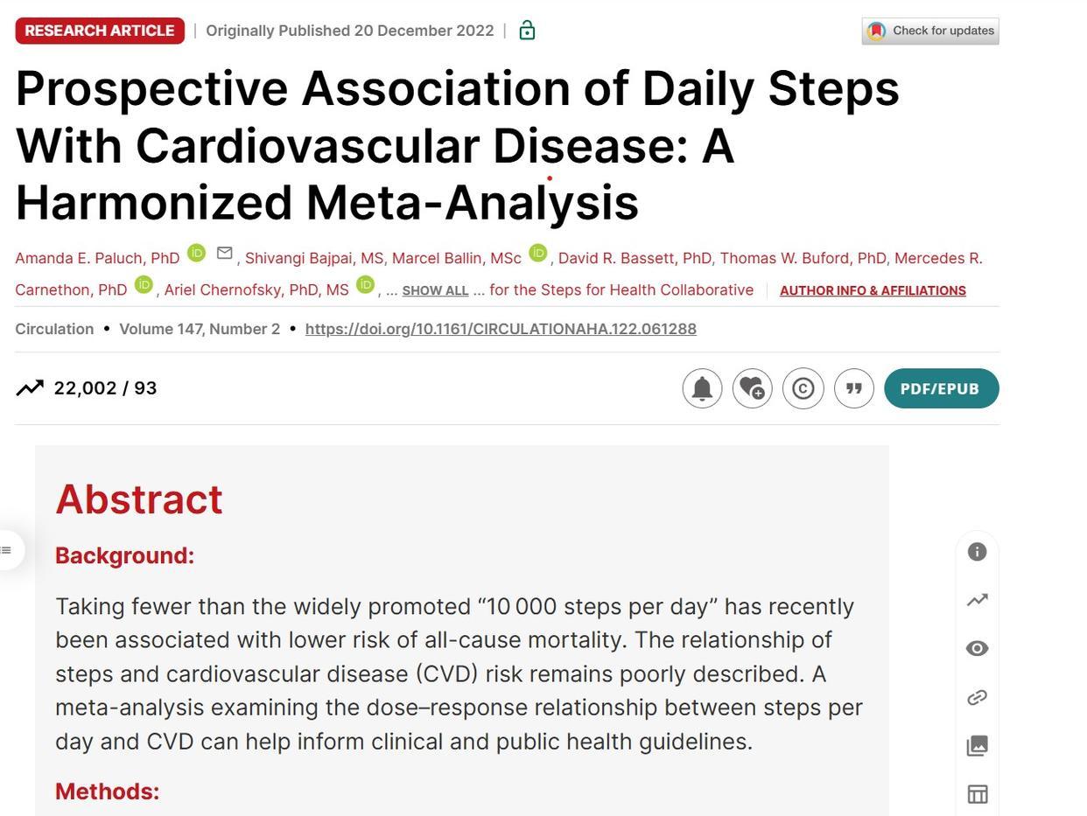Click the open access lock icon
The image size is (1087, 816).
(x=527, y=31)
